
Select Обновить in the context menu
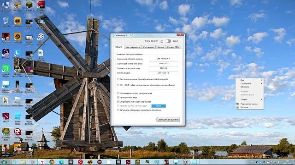tap(249, 87)
